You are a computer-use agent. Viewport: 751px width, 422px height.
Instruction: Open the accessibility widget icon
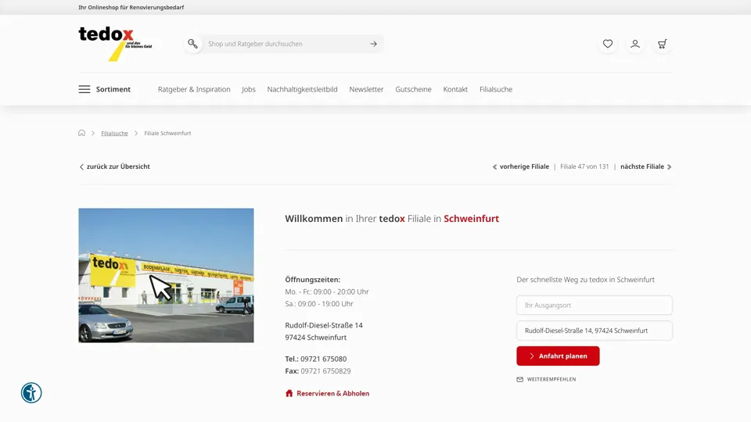(x=31, y=393)
